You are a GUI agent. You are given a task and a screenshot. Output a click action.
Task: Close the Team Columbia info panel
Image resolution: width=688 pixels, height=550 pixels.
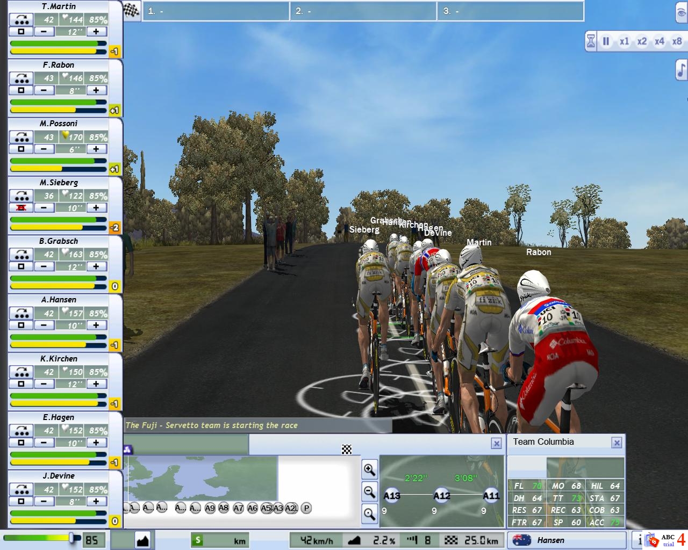617,443
